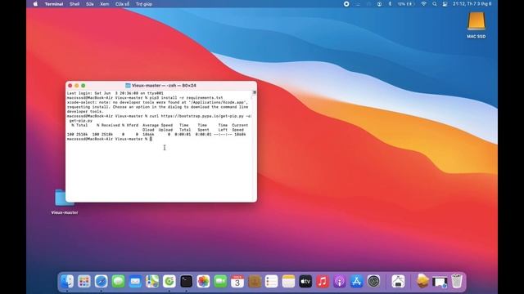Open Photos from the Dock
This screenshot has width=524, height=294.
pos(203,281)
